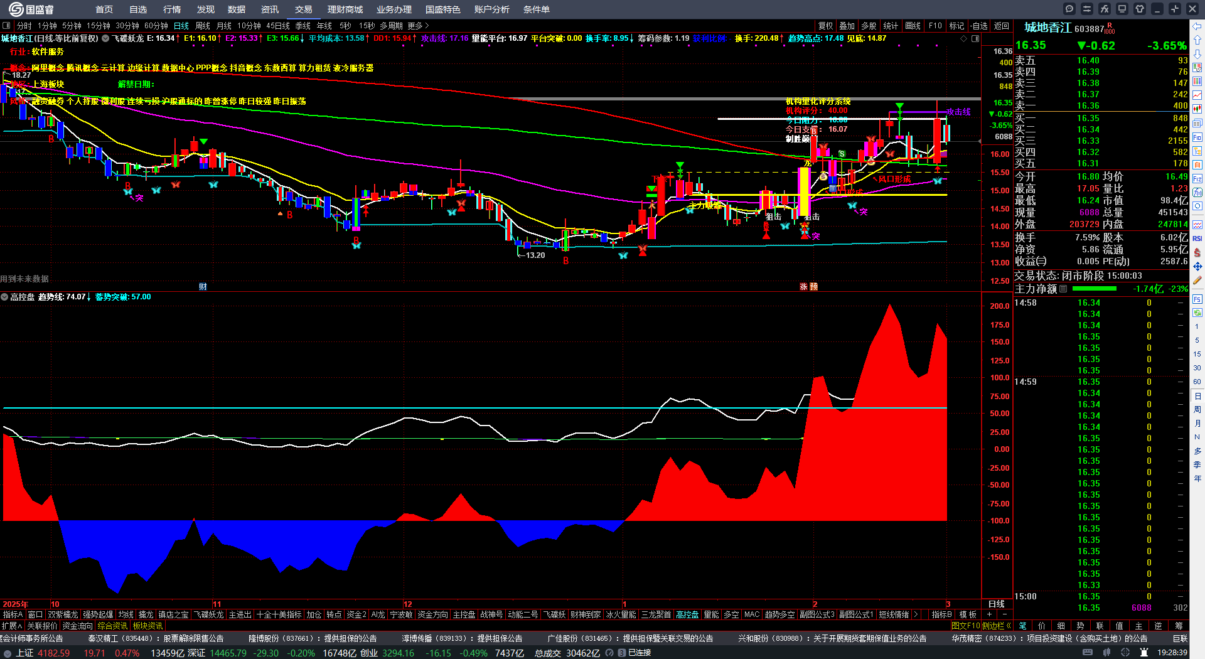Click the red dollar sign sidebar icon
Viewport: 1205px width, 659px height.
[1197, 252]
